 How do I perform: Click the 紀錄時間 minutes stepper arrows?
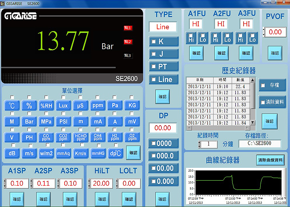pos(199,144)
